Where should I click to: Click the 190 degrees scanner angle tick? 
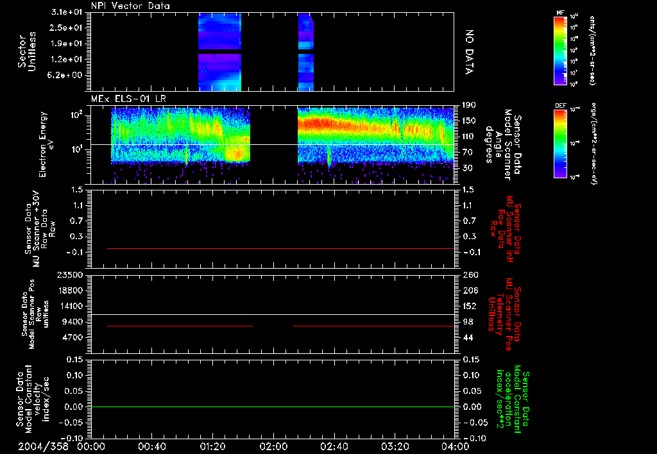[x=469, y=105]
